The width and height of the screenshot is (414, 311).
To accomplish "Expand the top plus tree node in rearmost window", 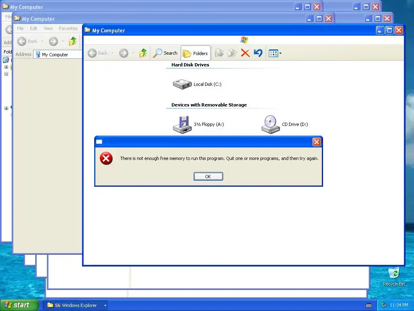I will [x=6, y=67].
